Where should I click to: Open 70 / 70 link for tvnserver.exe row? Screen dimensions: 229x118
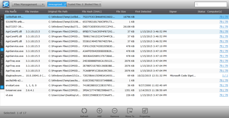(x=223, y=90)
